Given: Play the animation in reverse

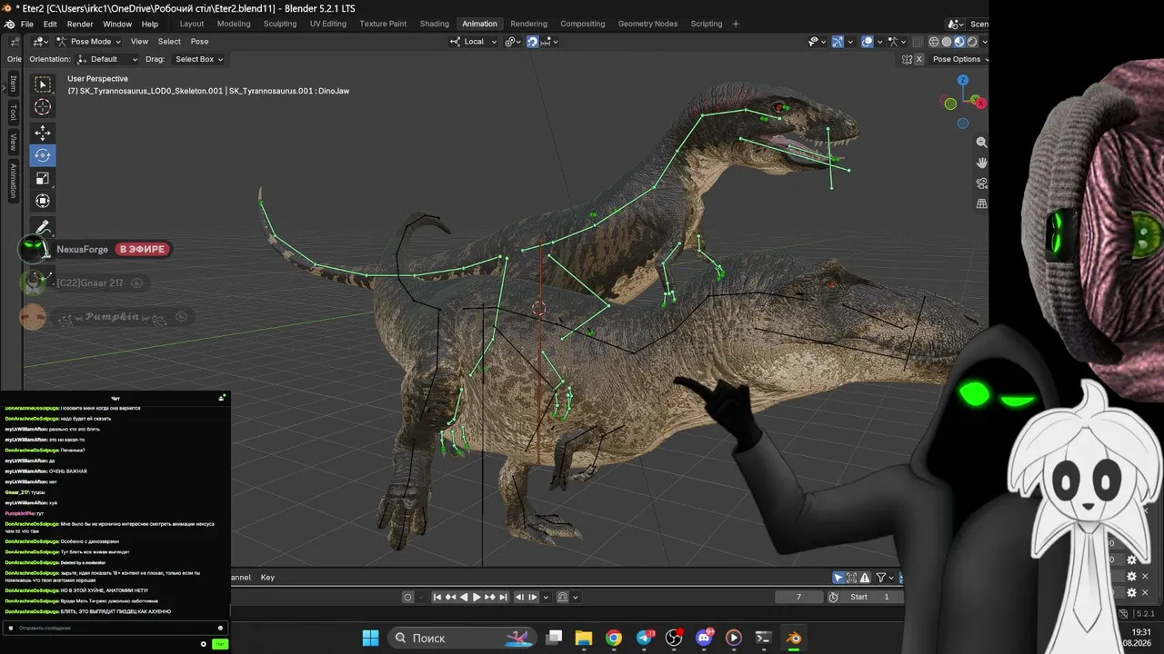Looking at the screenshot, I should pyautogui.click(x=464, y=597).
